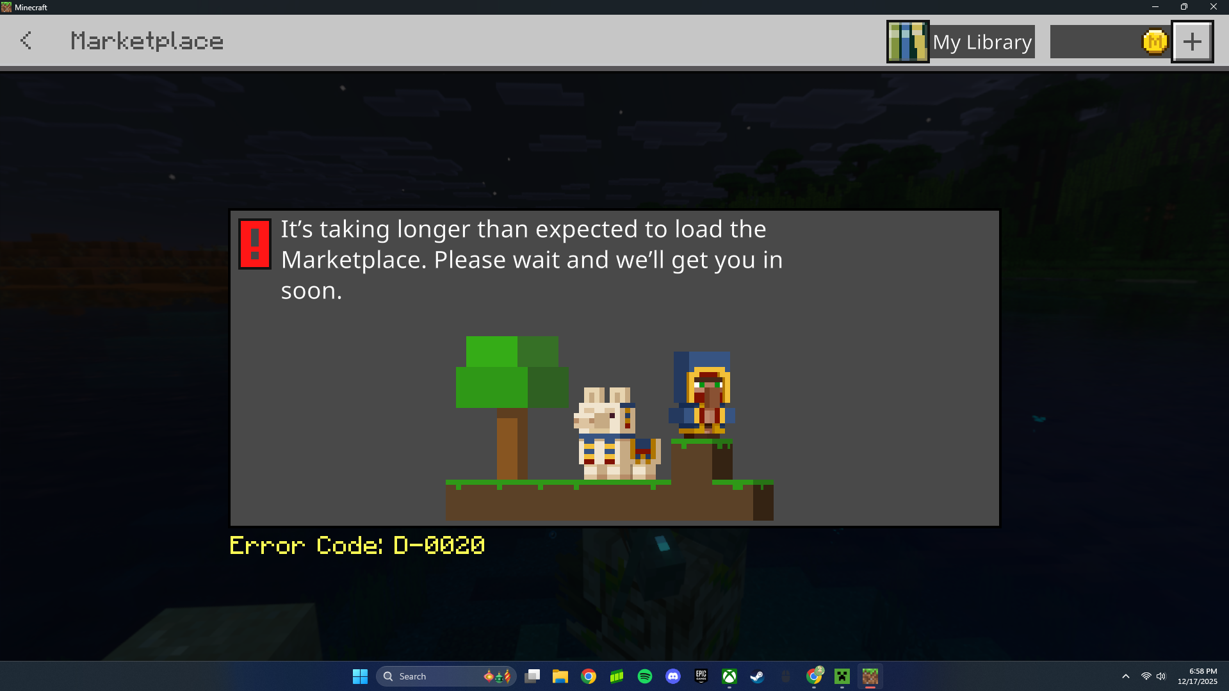Open Epic Games Launcher from the taskbar
Image resolution: width=1229 pixels, height=691 pixels.
pos(701,676)
